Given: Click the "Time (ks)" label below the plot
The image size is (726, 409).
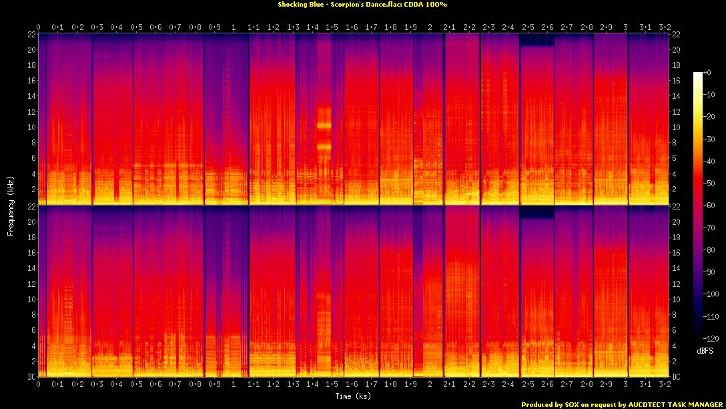Looking at the screenshot, I should pyautogui.click(x=354, y=396).
